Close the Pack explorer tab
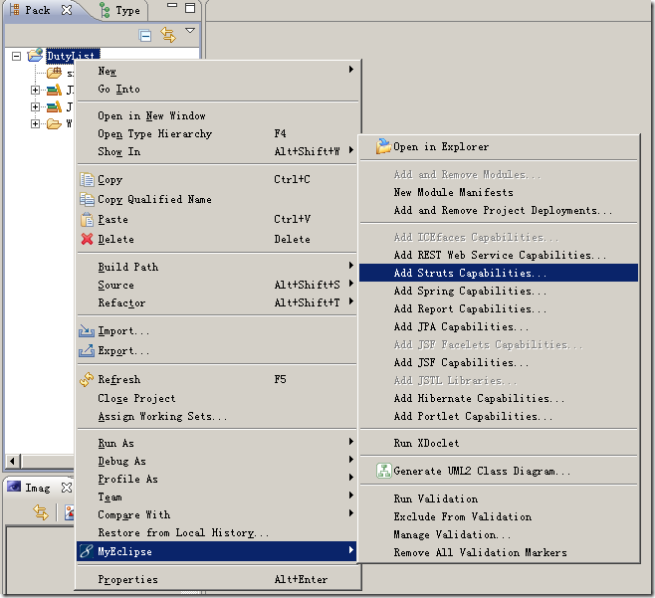 click(67, 11)
